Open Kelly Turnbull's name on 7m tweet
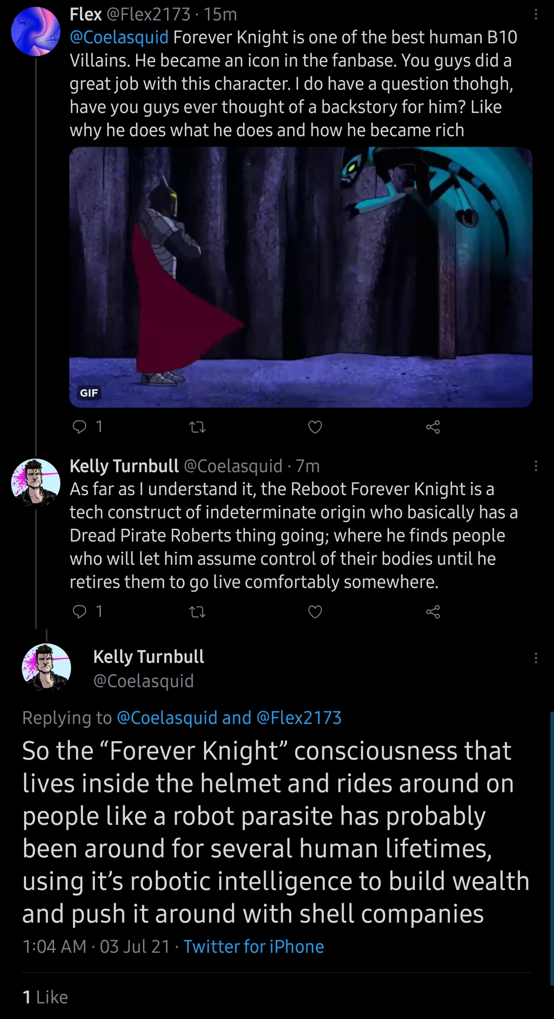This screenshot has width=554, height=1019. click(124, 466)
